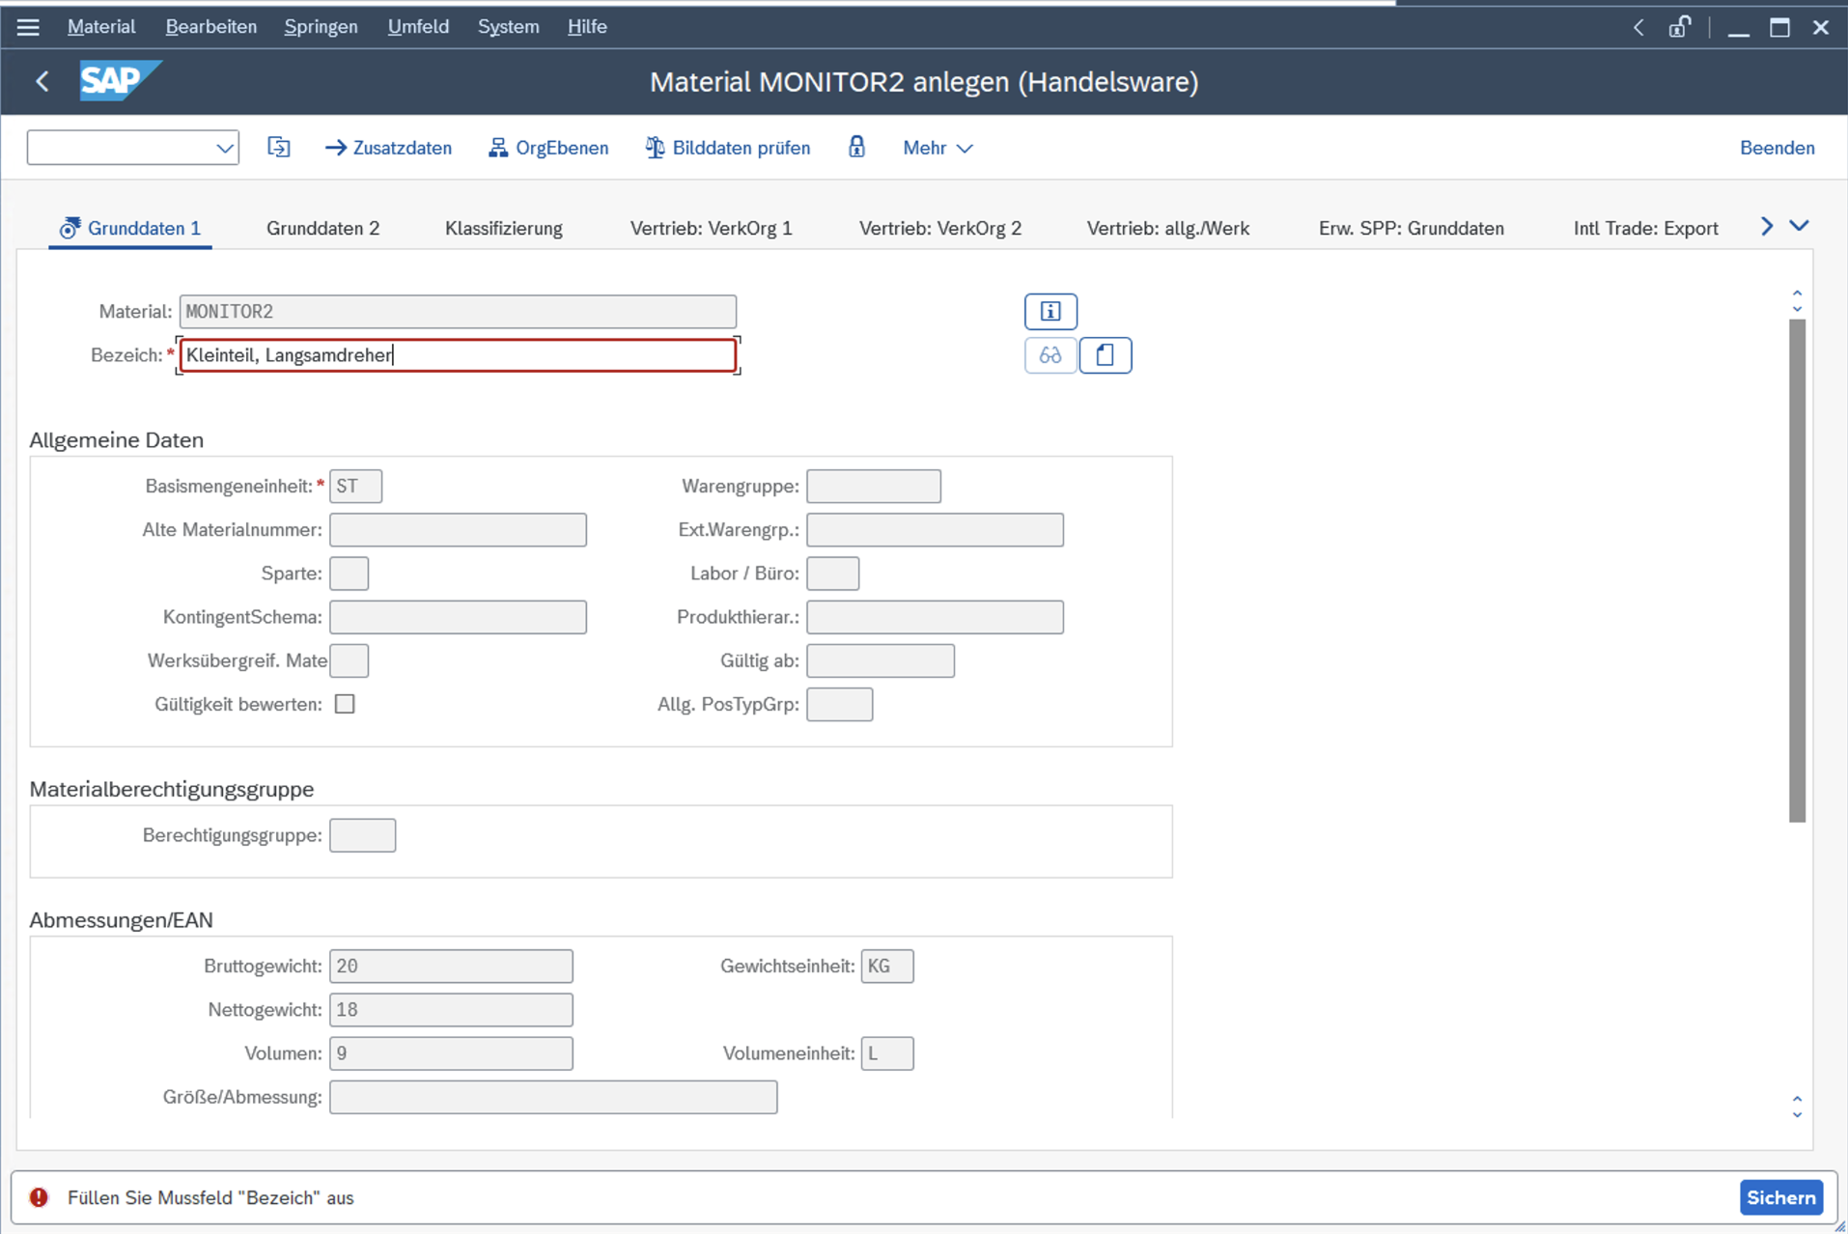Viewport: 1848px width, 1234px height.
Task: Click the scroll arrows at scrollbar top
Action: pos(1797,300)
